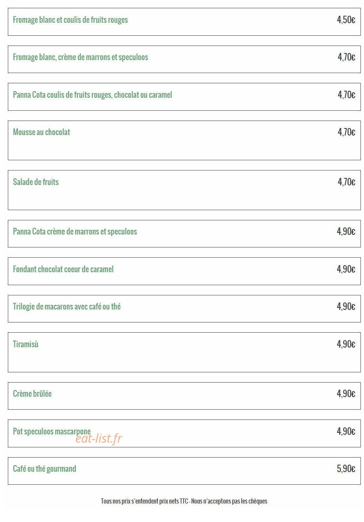Viewport: 364px width, 522px height.
Task: Click the prix nets TTC footer note
Action: pyautogui.click(x=184, y=501)
